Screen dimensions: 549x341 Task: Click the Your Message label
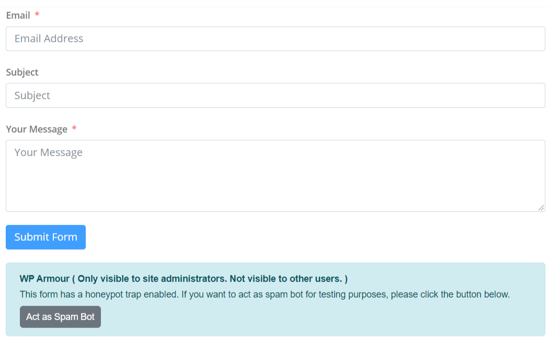click(x=36, y=129)
